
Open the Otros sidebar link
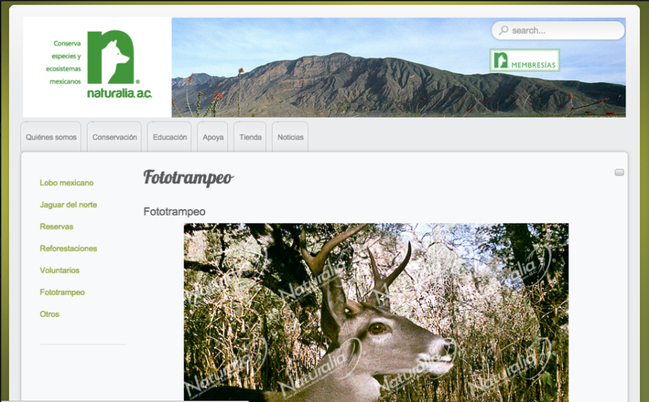click(x=49, y=314)
